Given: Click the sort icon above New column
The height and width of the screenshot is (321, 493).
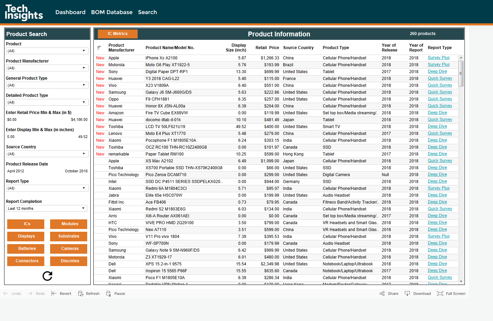Looking at the screenshot, I should pos(99,48).
